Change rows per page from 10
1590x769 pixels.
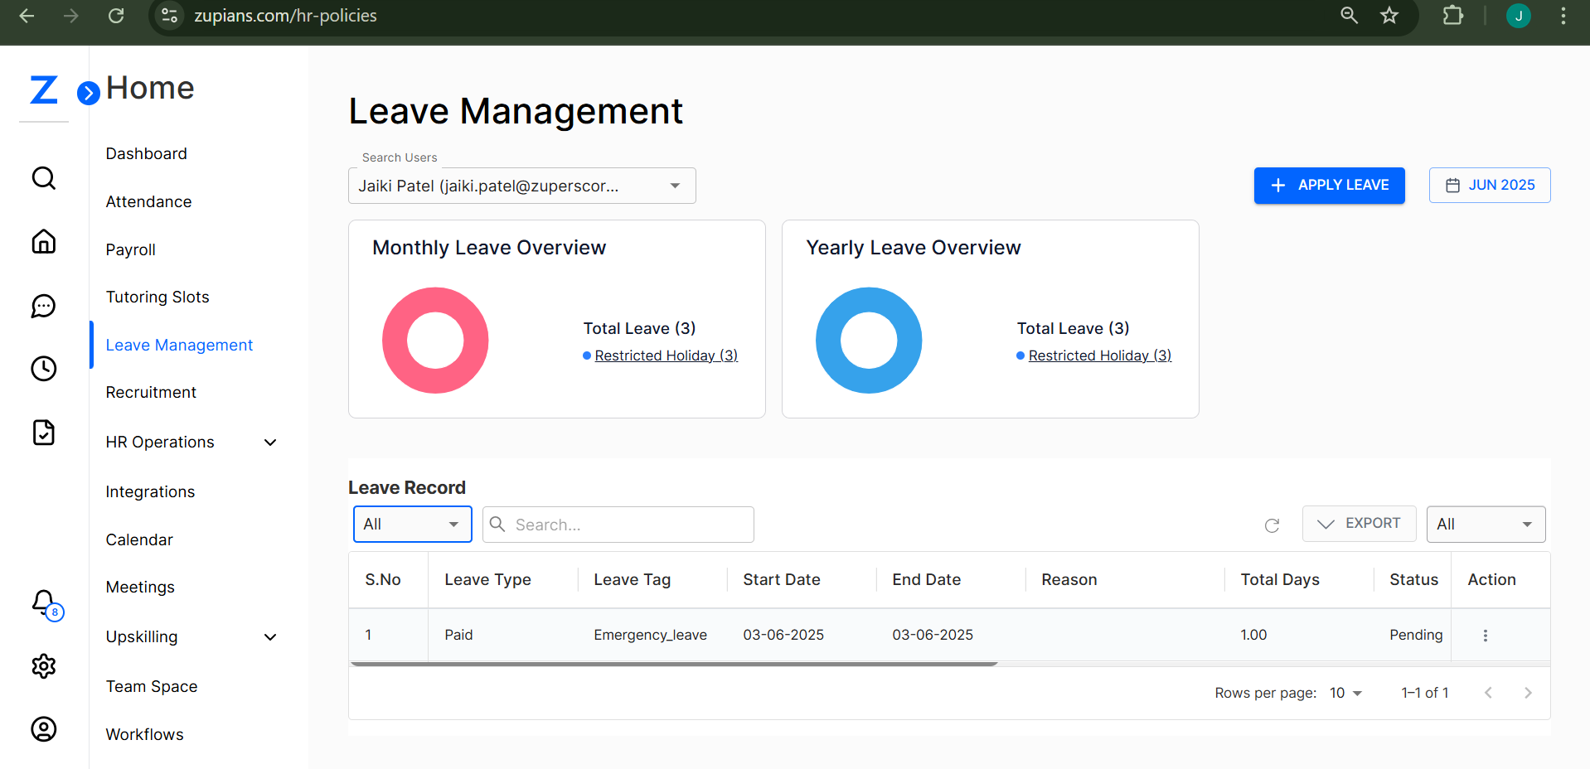point(1343,693)
